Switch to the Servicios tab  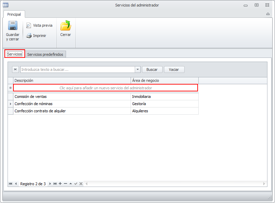point(15,54)
